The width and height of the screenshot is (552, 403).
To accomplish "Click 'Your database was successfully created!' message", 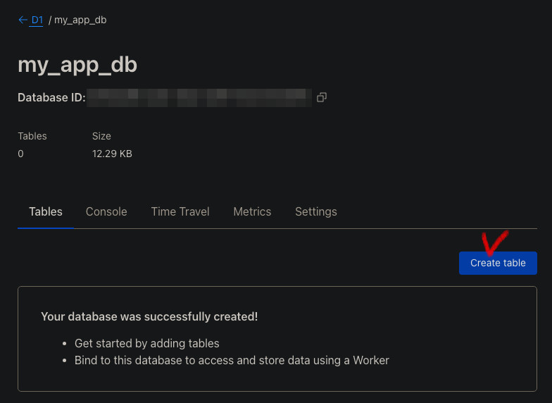I will point(149,317).
